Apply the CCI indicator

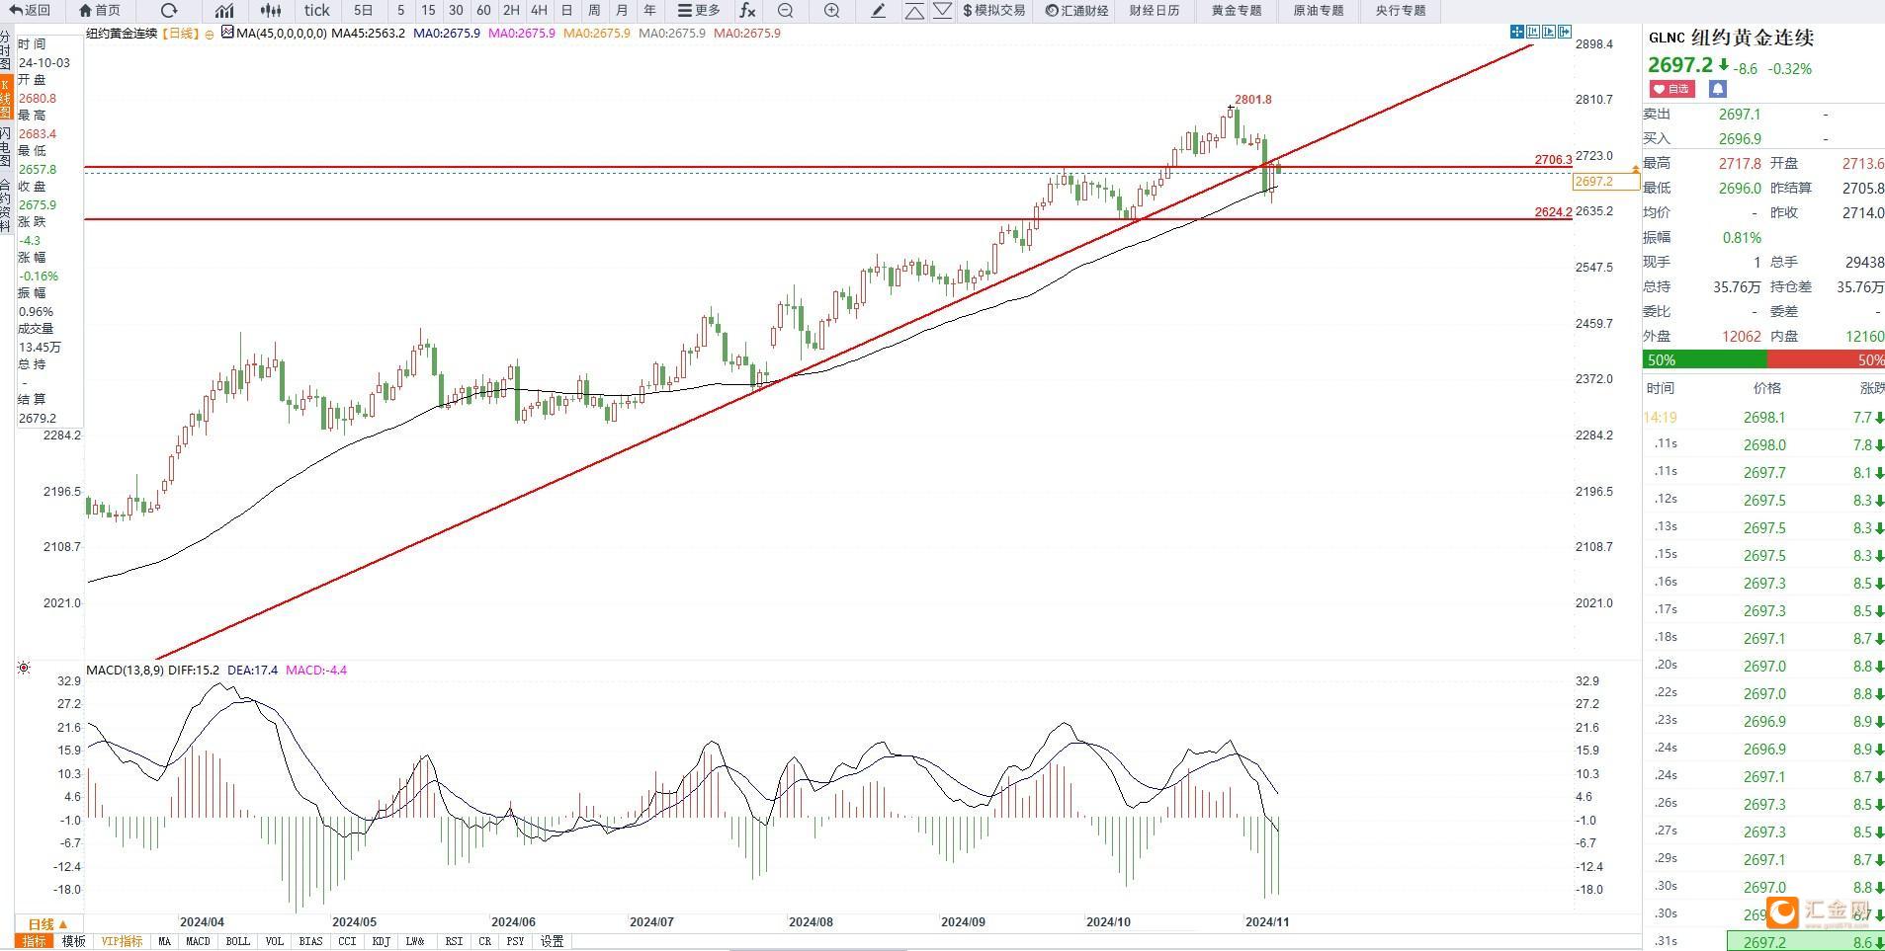coord(347,942)
